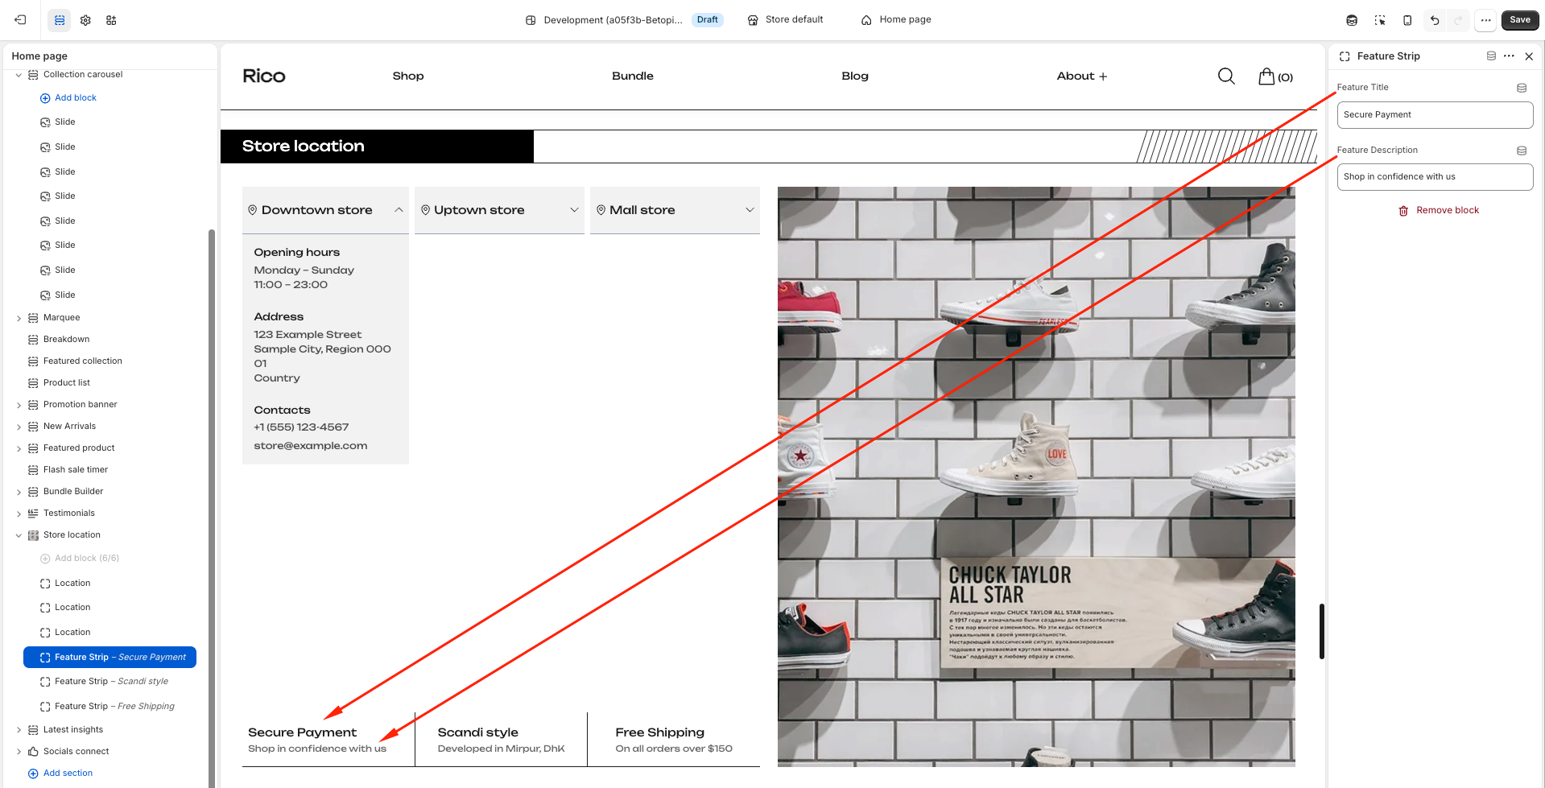Click the trash icon for Remove block
1545x788 pixels.
pos(1403,211)
